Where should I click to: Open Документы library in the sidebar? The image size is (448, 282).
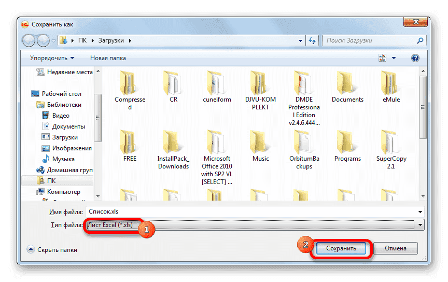click(63, 126)
